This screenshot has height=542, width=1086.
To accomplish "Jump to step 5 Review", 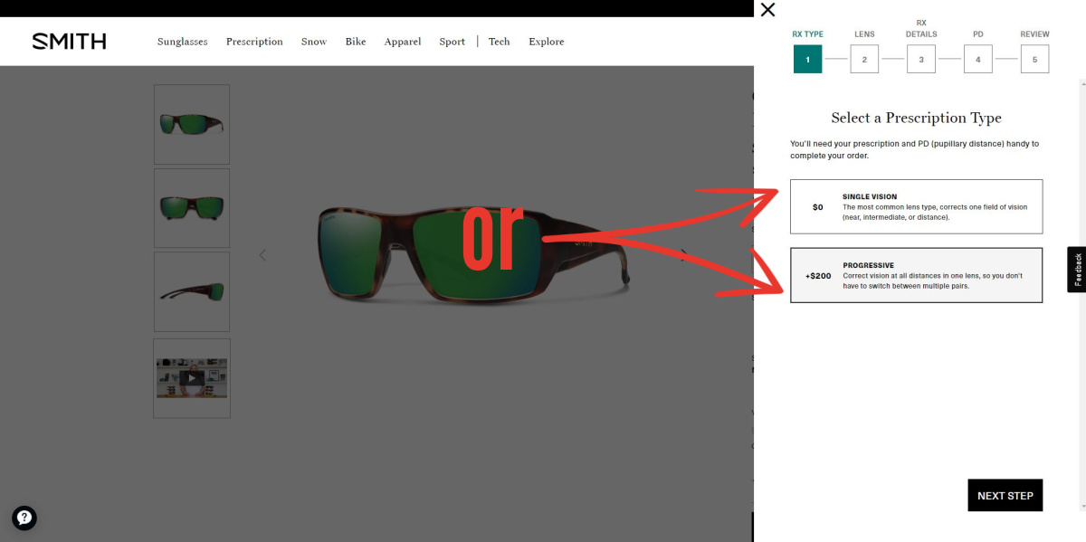I will (x=1034, y=60).
